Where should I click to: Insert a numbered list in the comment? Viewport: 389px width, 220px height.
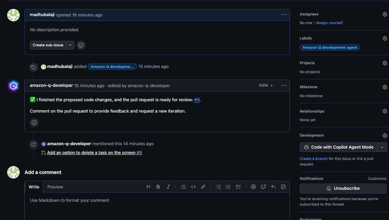coord(228,187)
